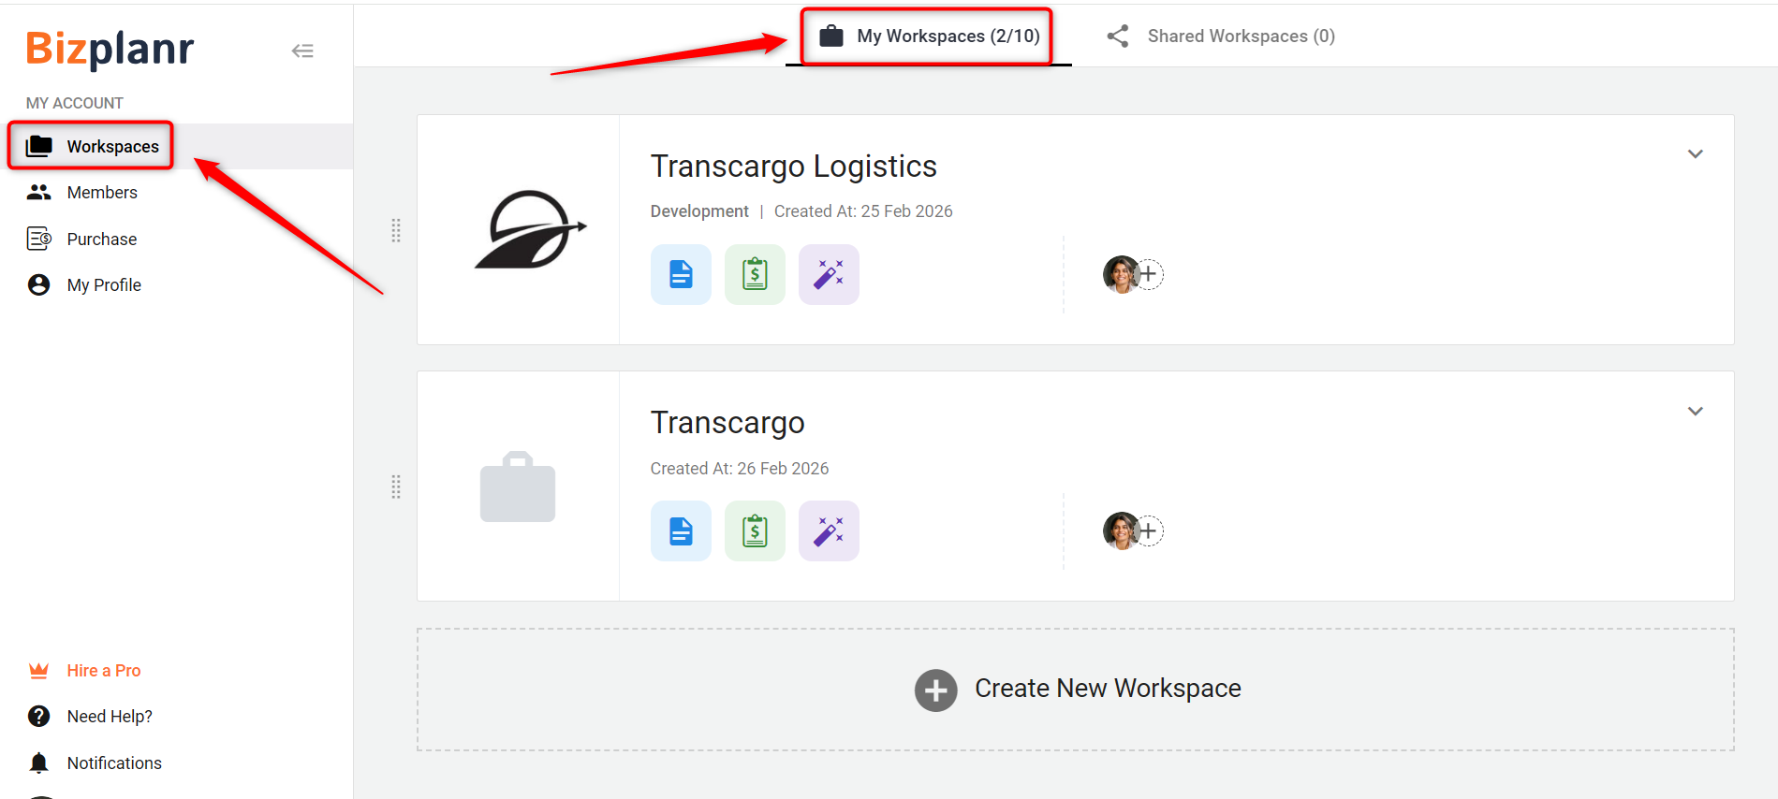Open Transcargo business plan document icon

tap(681, 530)
